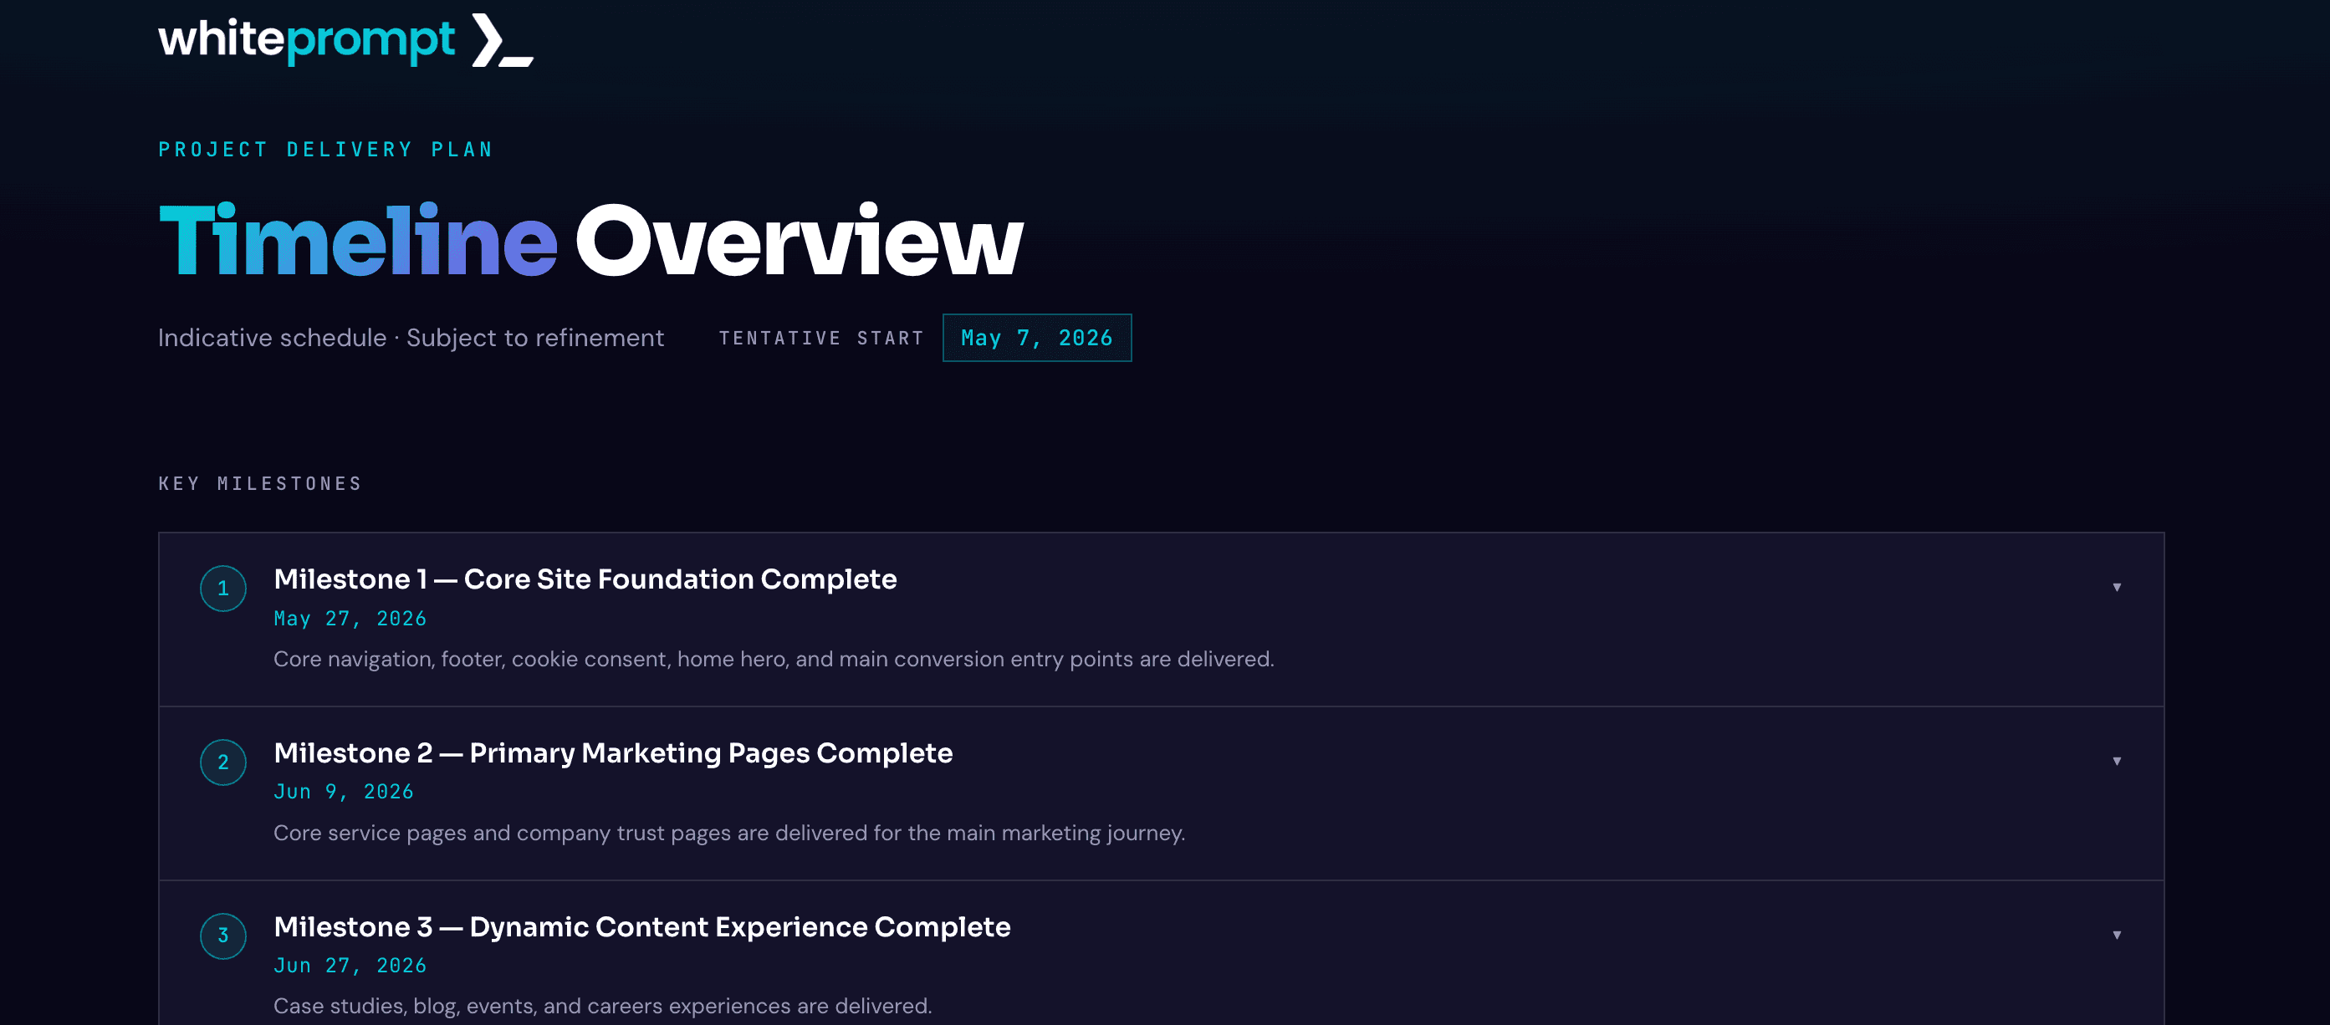Open Milestone 2 Primary Marketing Pages title
2330x1025 pixels.
point(613,752)
